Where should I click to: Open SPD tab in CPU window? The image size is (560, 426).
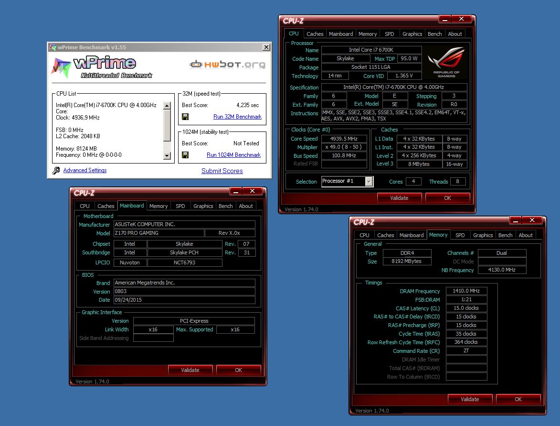[x=389, y=34]
